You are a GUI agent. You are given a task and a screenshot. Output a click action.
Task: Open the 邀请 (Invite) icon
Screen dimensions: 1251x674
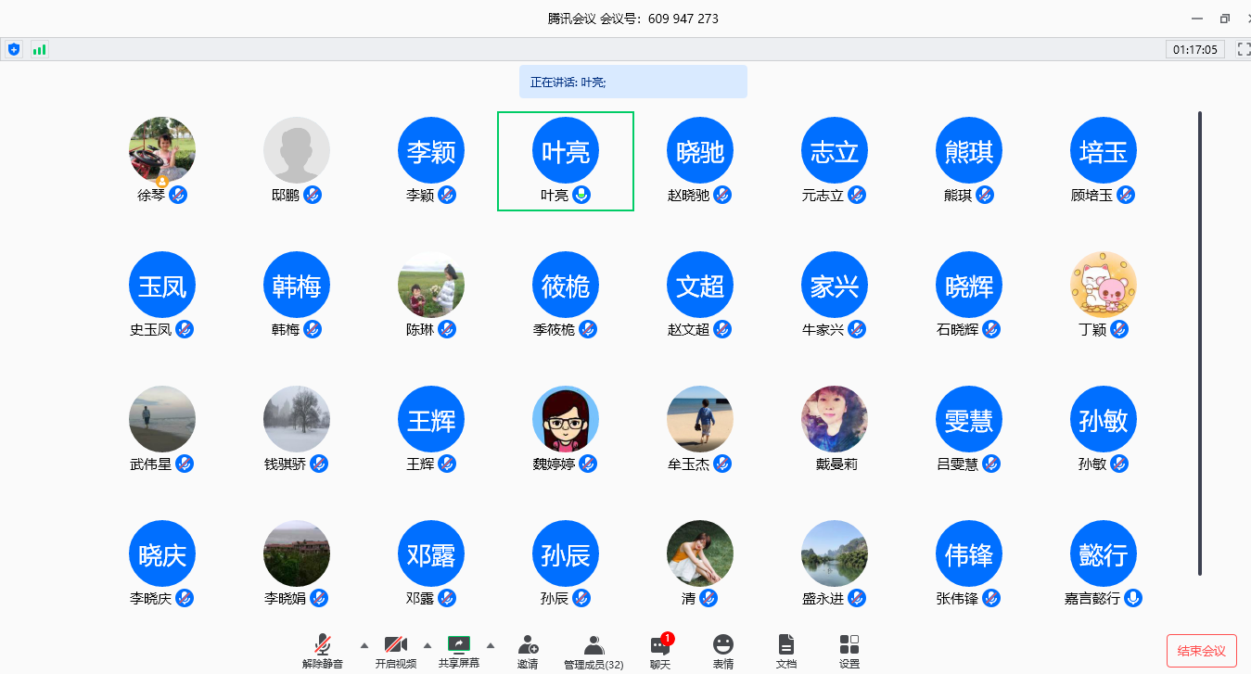point(528,650)
